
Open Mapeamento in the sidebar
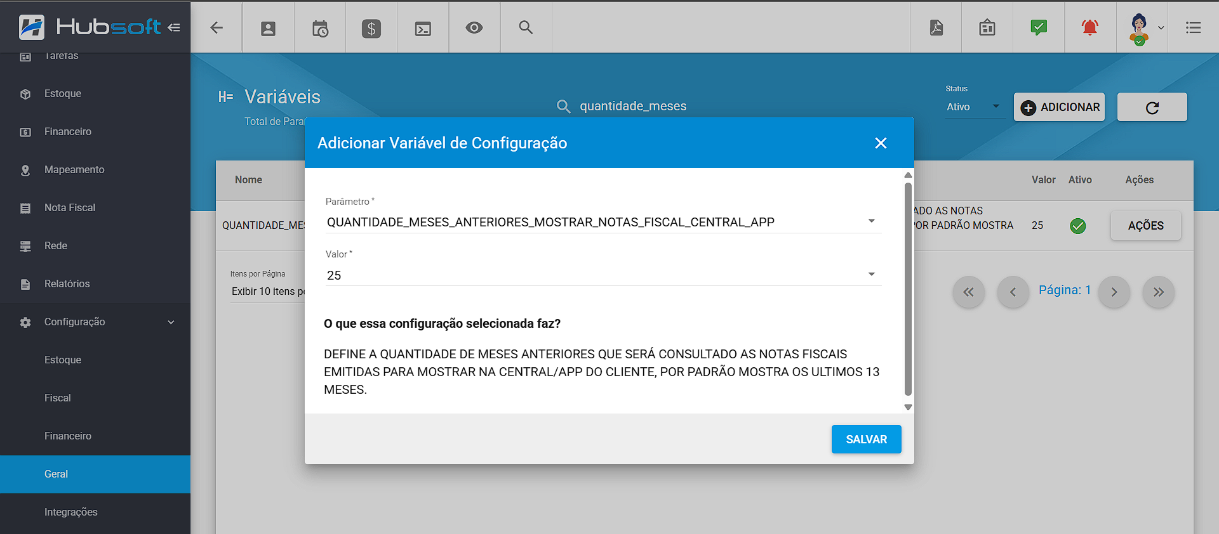[95, 170]
